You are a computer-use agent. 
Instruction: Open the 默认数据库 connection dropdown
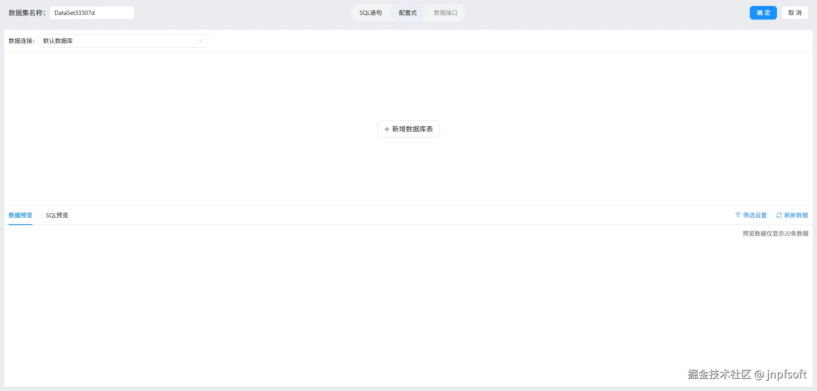(x=123, y=41)
